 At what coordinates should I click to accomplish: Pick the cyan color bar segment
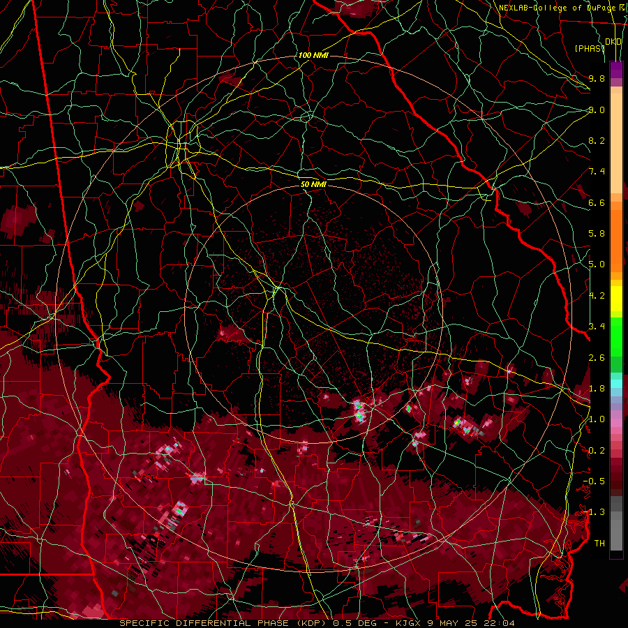click(x=616, y=383)
